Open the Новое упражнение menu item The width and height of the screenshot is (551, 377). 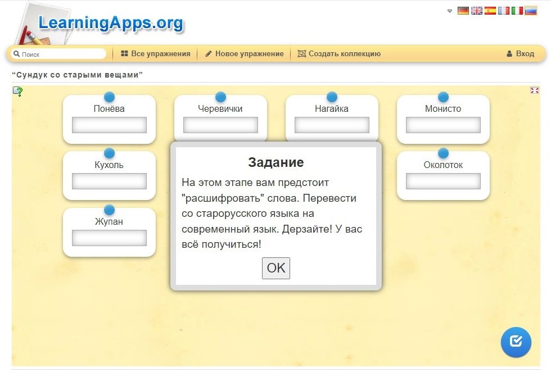244,54
